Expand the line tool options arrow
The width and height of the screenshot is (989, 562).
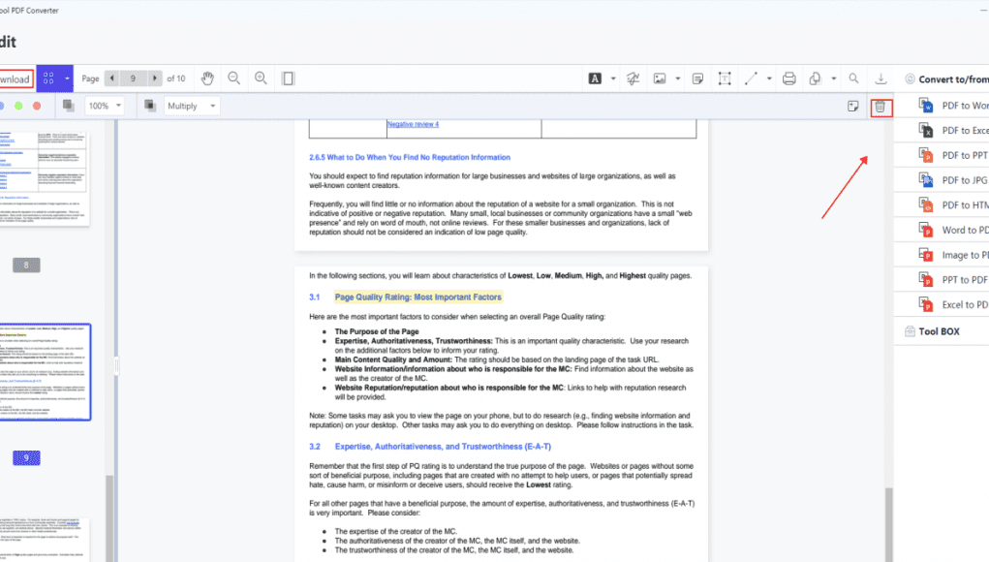[769, 78]
